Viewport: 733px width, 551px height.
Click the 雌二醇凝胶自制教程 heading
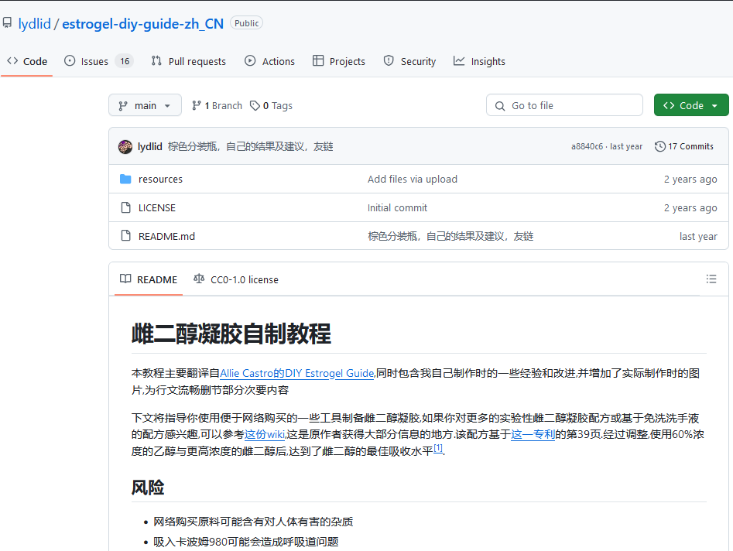(x=231, y=334)
